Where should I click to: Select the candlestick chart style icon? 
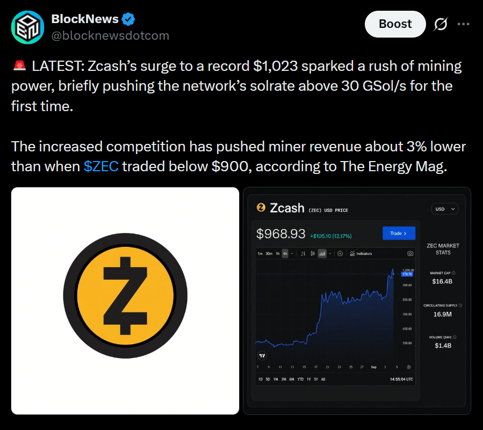313,253
